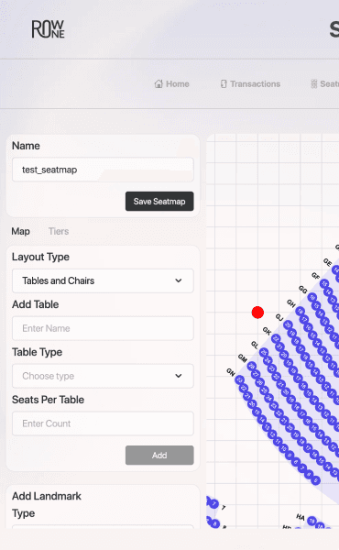Image resolution: width=339 pixels, height=550 pixels.
Task: Switch to the Map tab
Action: pyautogui.click(x=21, y=232)
